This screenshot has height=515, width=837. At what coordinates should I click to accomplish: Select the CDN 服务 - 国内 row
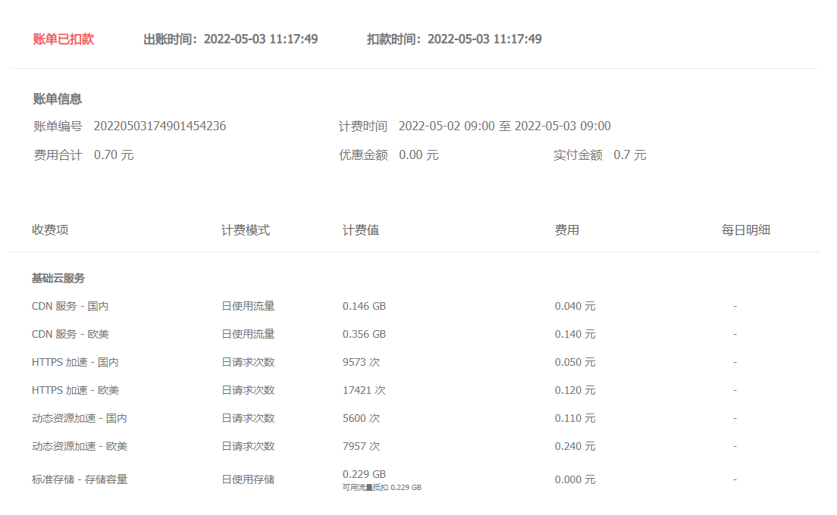pos(72,306)
